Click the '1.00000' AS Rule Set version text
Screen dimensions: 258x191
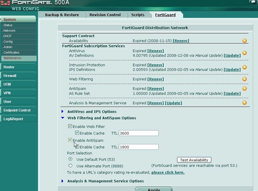point(140,94)
